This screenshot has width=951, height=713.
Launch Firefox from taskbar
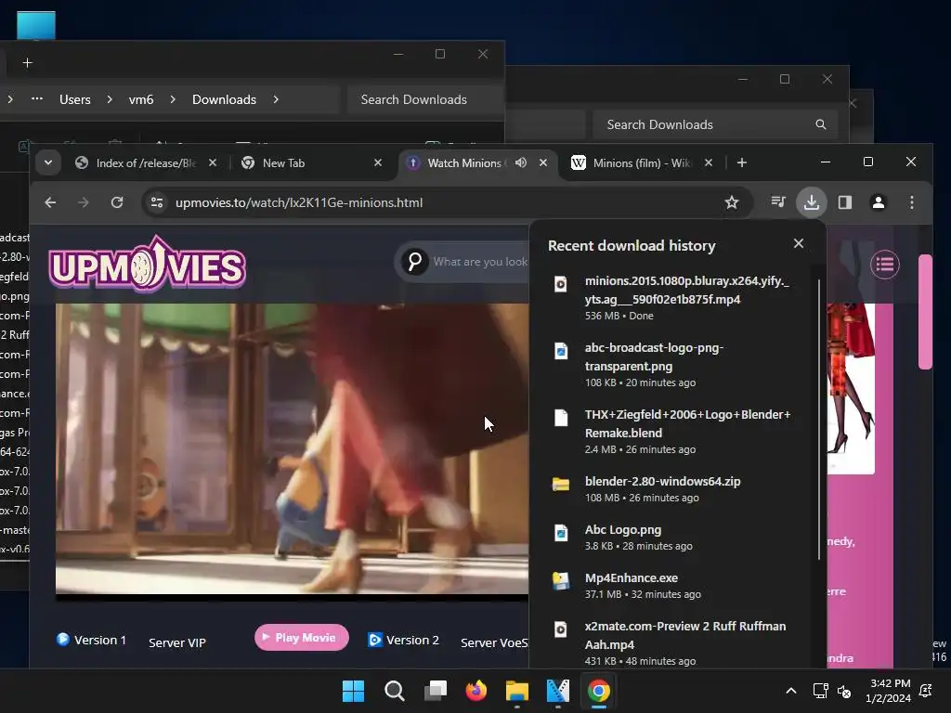pyautogui.click(x=476, y=691)
